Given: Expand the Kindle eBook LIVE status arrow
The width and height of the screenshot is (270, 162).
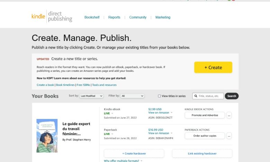Looking at the screenshot, I should point(112,113).
